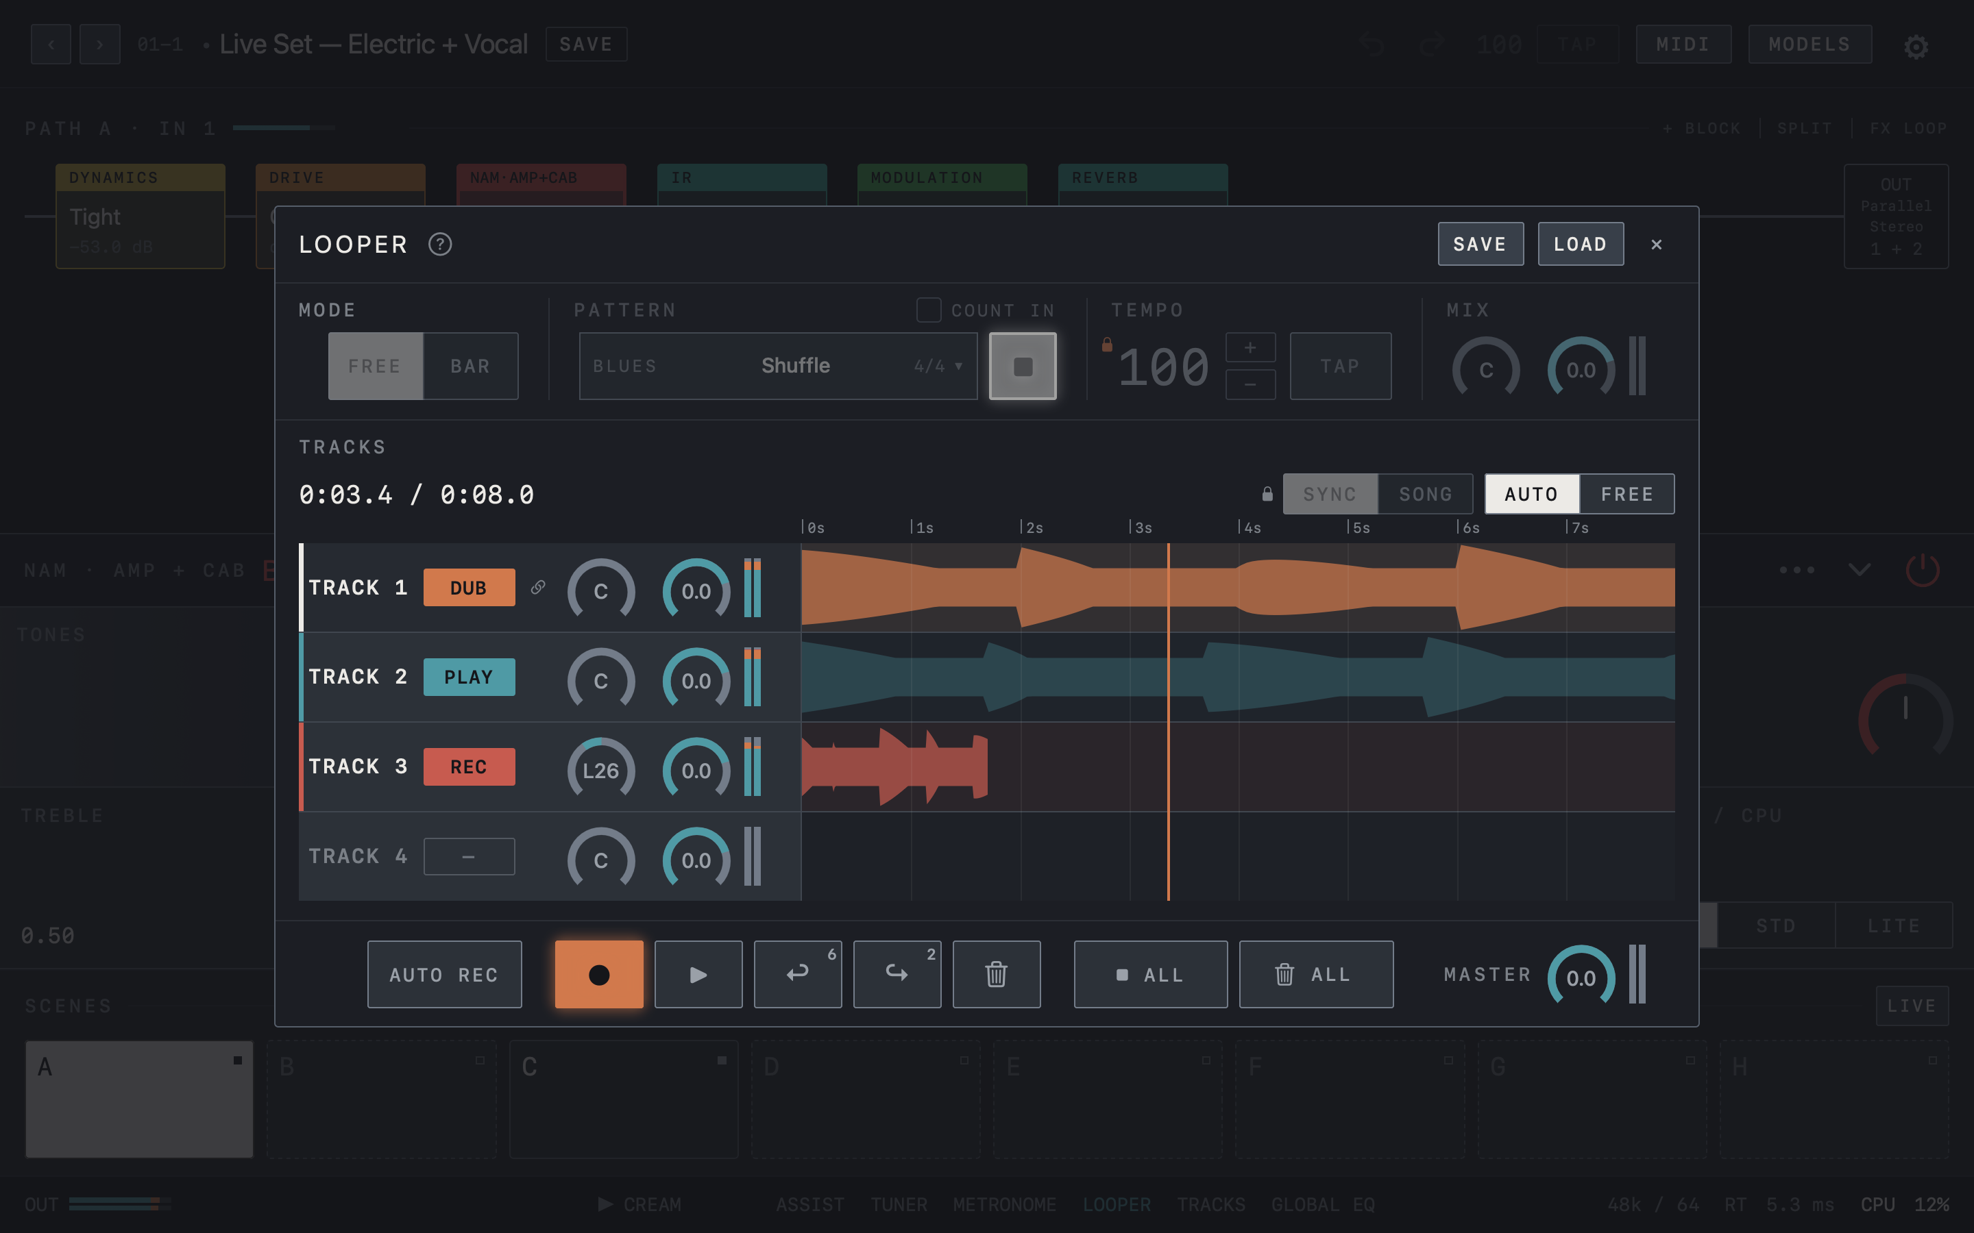Select SONG track option
The width and height of the screenshot is (1974, 1233).
point(1426,494)
